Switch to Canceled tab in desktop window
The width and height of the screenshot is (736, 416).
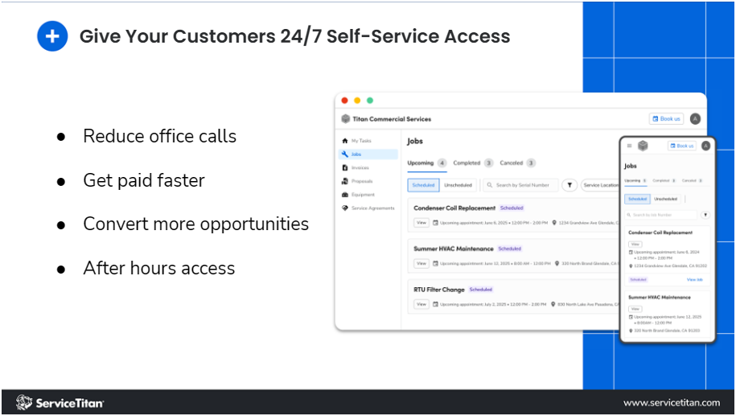coord(517,163)
